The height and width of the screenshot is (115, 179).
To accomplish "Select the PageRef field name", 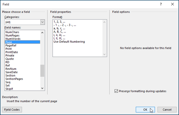I will pos(11,45).
